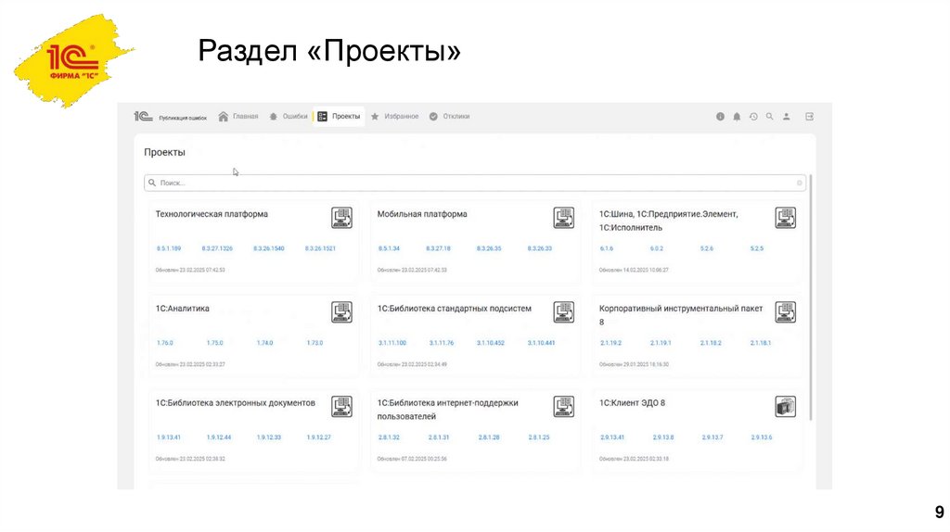Click the Корпоративный инструментальный пакет project icon

point(785,312)
